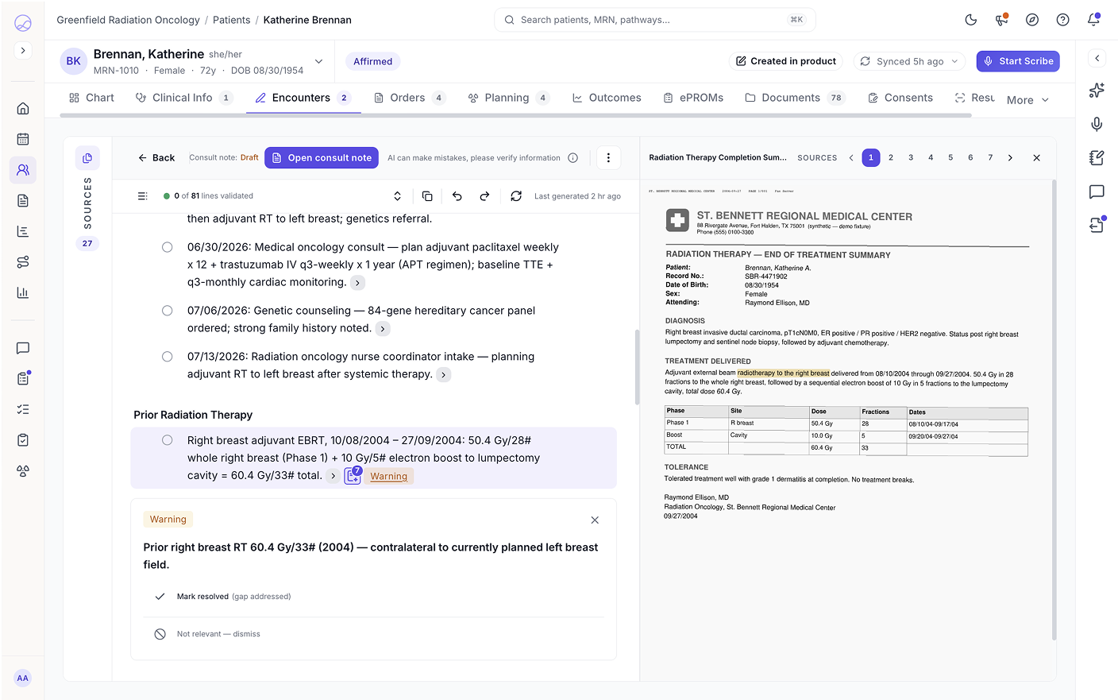Expand patient header chevron

tap(318, 61)
